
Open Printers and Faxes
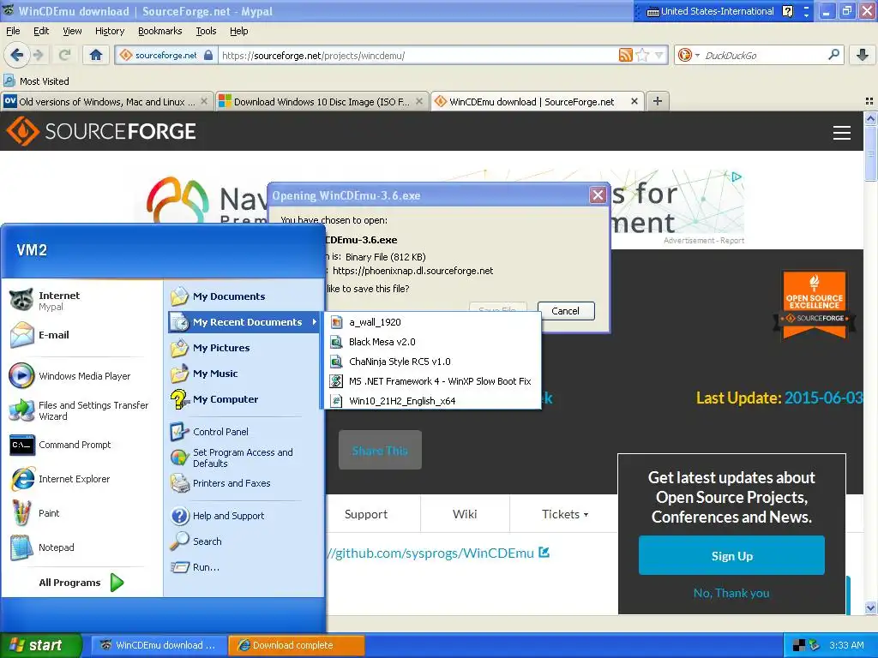[244, 483]
